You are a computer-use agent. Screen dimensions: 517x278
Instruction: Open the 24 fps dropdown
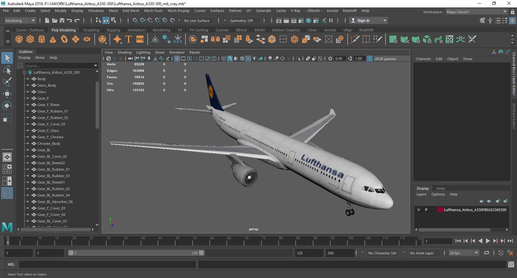(464, 253)
